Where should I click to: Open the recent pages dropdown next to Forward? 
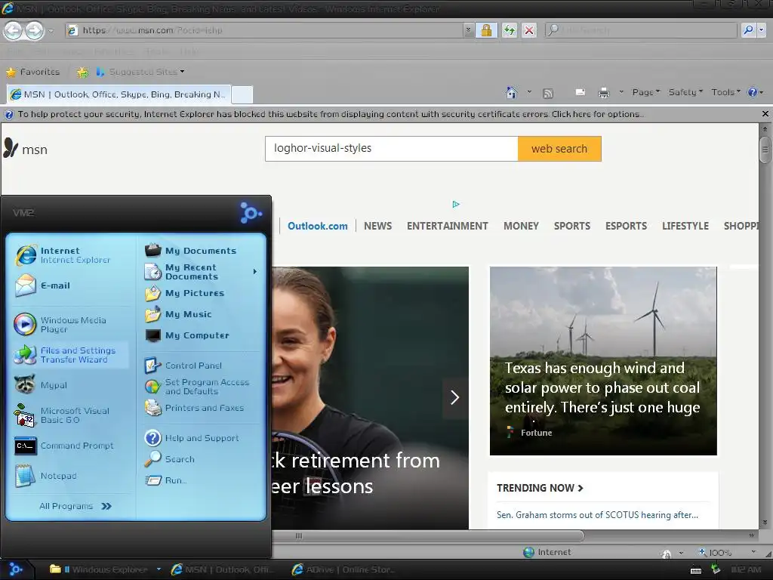pyautogui.click(x=51, y=30)
